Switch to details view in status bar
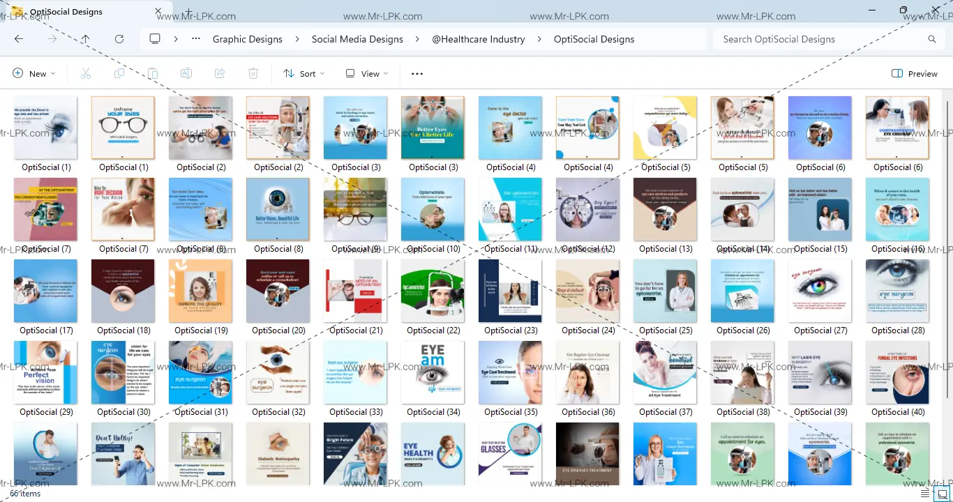This screenshot has width=953, height=502. click(x=925, y=494)
